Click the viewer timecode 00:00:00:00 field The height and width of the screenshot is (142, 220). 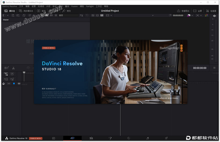(x=178, y=16)
